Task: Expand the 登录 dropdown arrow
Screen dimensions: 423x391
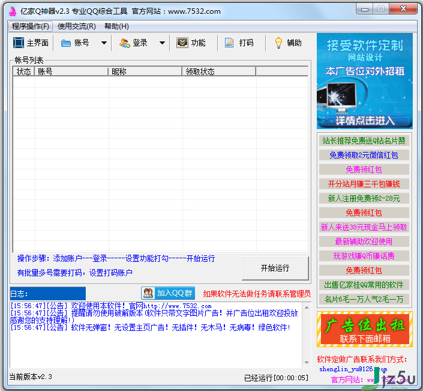Action: (162, 43)
